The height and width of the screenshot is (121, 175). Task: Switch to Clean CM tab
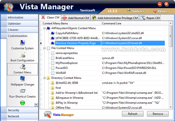pos(50,18)
